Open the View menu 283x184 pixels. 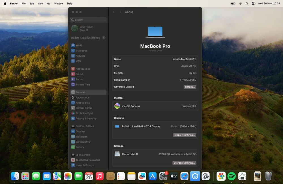[40, 3]
